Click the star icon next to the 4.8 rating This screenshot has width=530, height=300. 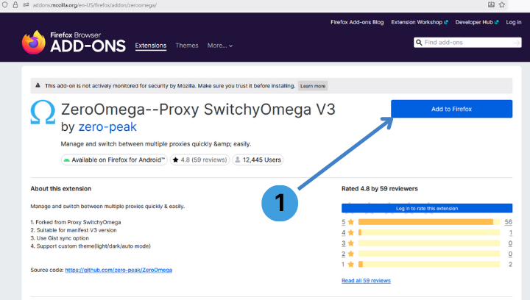tap(175, 160)
